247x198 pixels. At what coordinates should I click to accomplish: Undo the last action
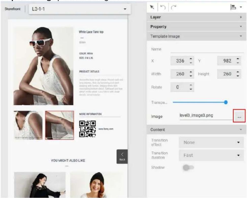pos(163,7)
